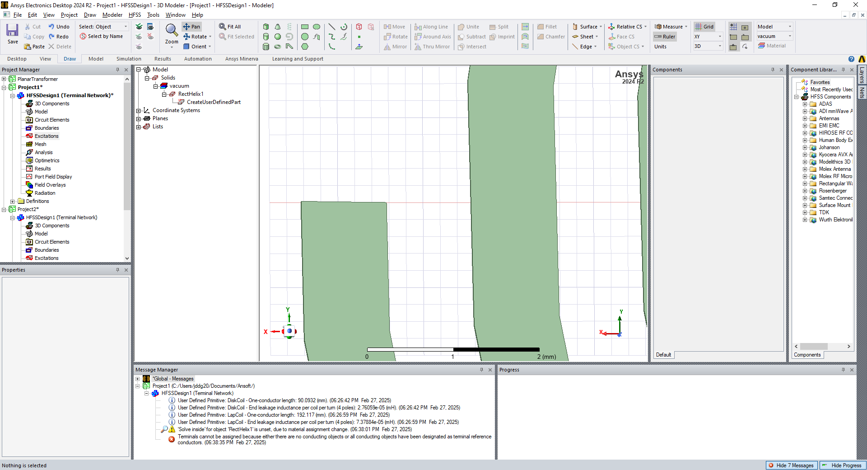Toggle the Pan mode button
The height and width of the screenshot is (470, 867).
click(191, 27)
